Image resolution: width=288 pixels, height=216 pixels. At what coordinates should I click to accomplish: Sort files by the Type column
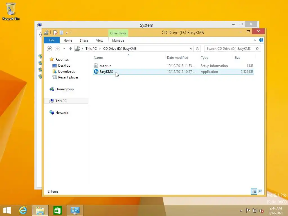(204, 57)
